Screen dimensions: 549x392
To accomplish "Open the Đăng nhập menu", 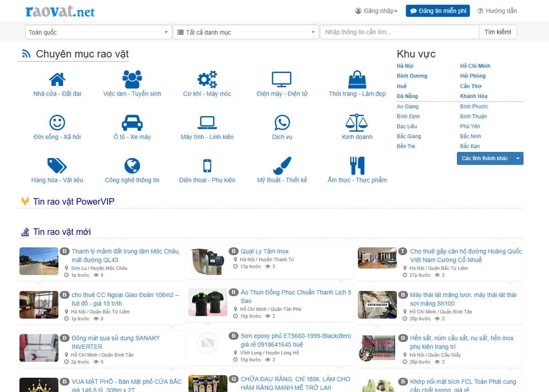I will [x=376, y=11].
